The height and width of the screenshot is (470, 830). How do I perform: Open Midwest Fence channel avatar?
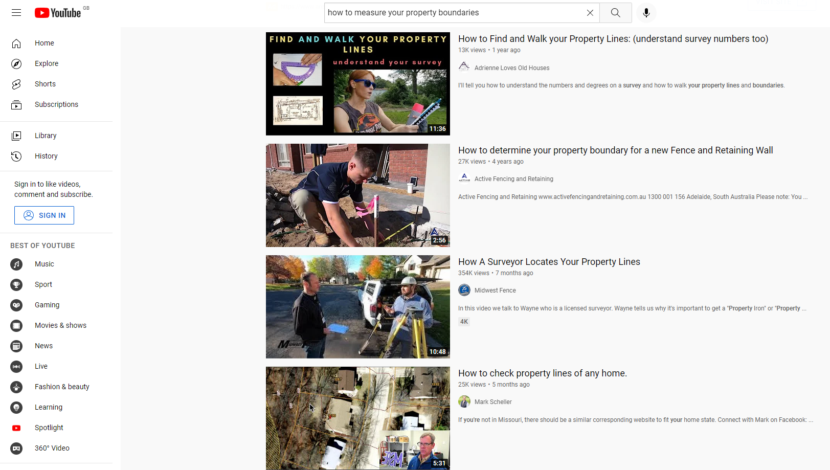[x=464, y=290]
